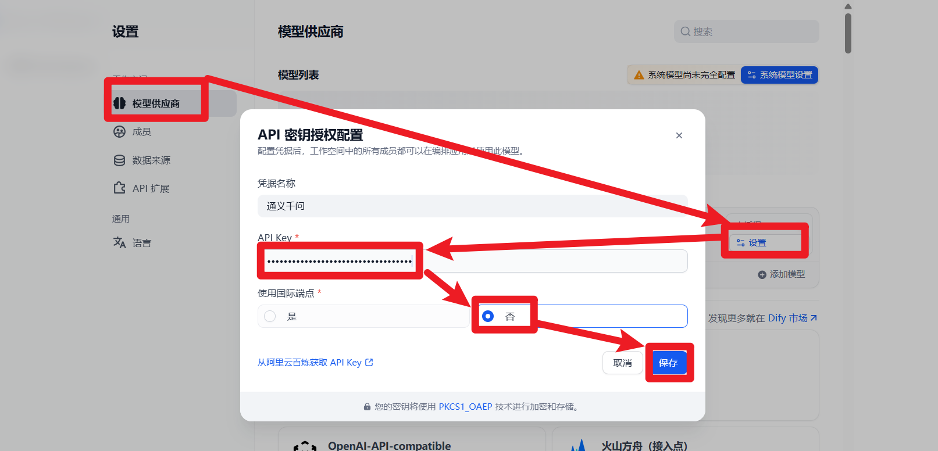This screenshot has height=451, width=938.
Task: Close the API 密钥授权配置 dialog
Action: click(x=679, y=135)
